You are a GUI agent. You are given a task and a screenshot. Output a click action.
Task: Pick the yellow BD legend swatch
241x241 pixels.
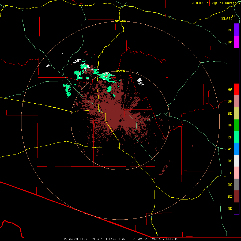(x=236, y=113)
